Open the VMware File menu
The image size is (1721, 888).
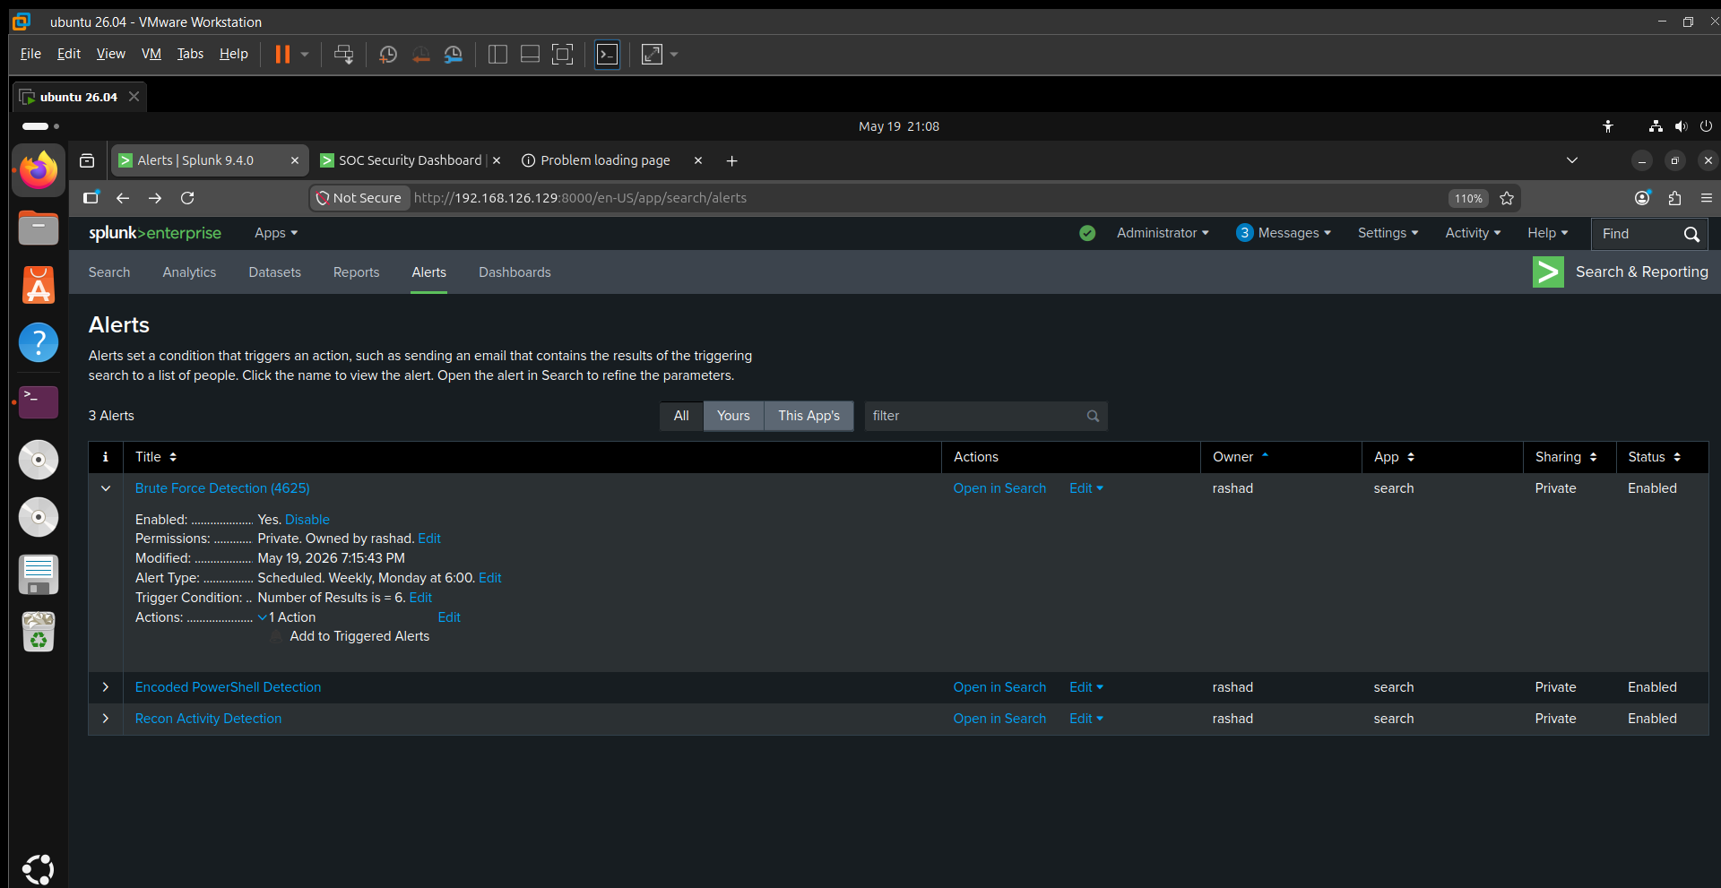click(30, 54)
